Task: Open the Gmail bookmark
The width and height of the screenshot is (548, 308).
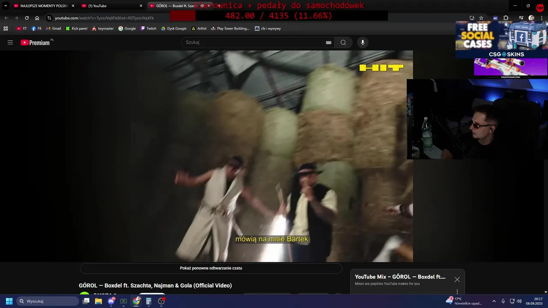Action: pos(53,29)
